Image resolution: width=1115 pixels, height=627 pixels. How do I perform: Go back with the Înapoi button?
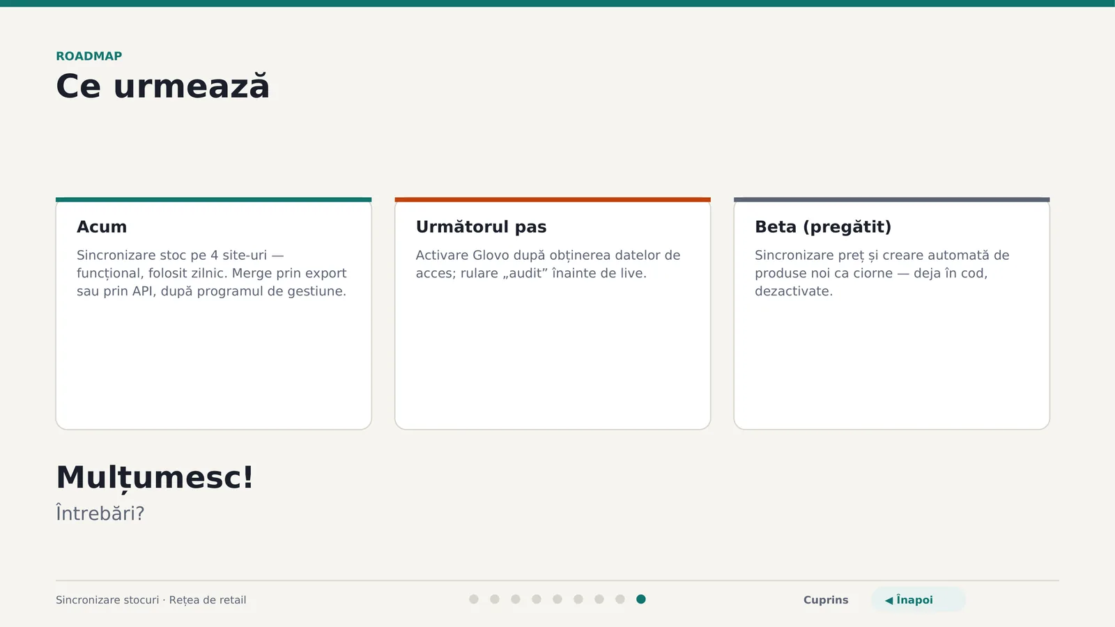(x=918, y=600)
